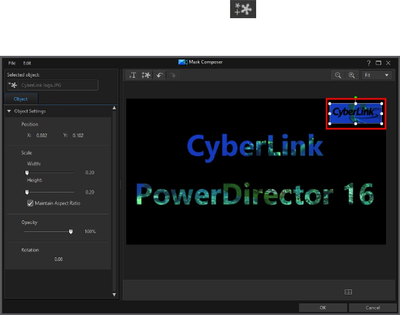Viewport: 400px width, 315px height.
Task: Click the image icon beside selected object name
Action: pyautogui.click(x=13, y=85)
